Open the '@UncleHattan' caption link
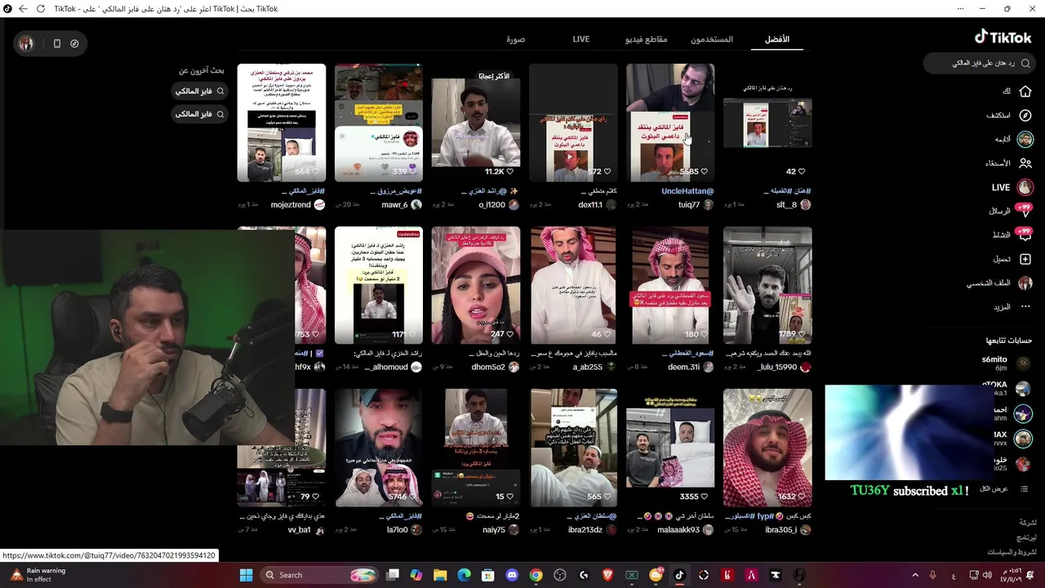 (x=687, y=191)
